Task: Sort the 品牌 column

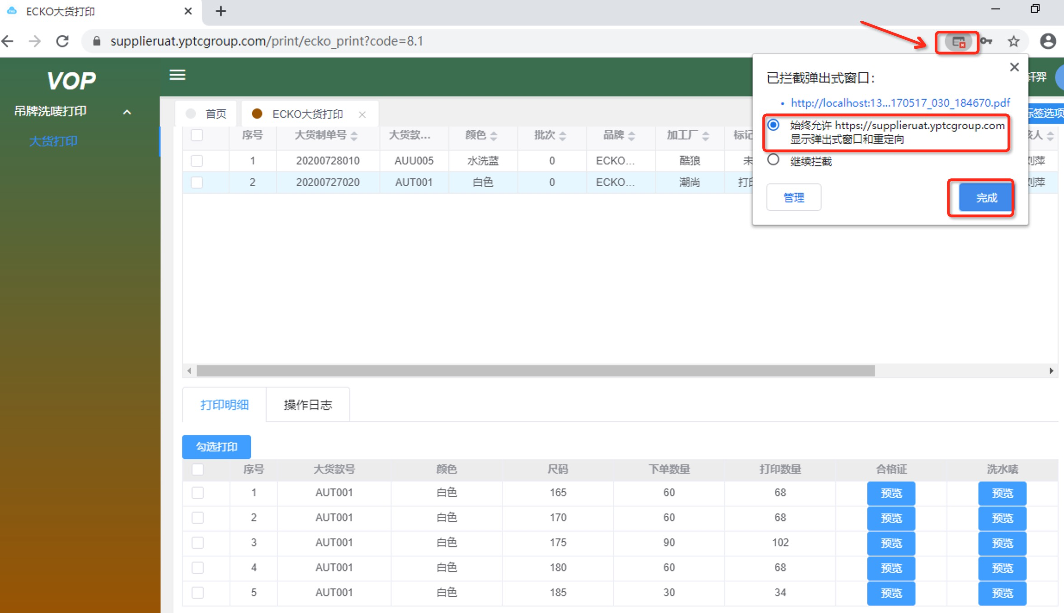Action: (631, 136)
